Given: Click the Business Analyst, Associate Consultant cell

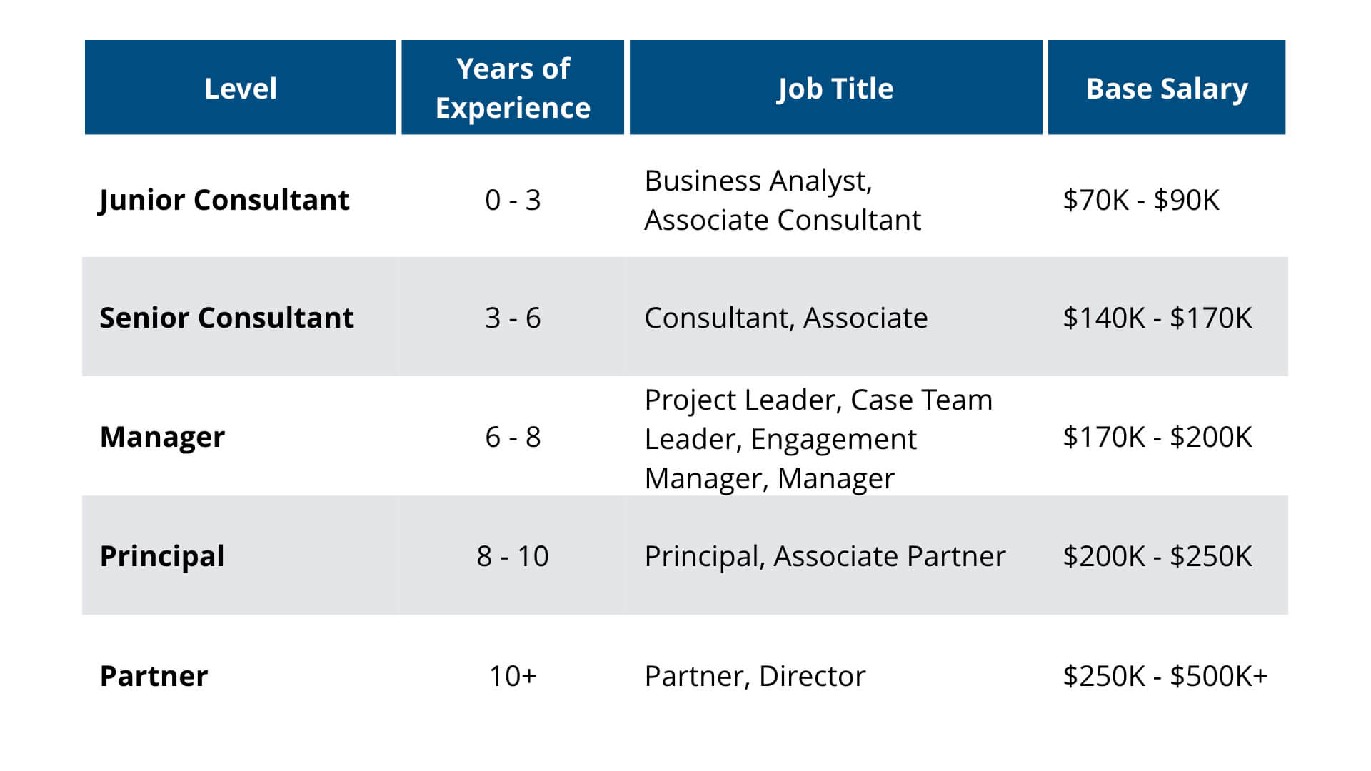Looking at the screenshot, I should tap(783, 200).
